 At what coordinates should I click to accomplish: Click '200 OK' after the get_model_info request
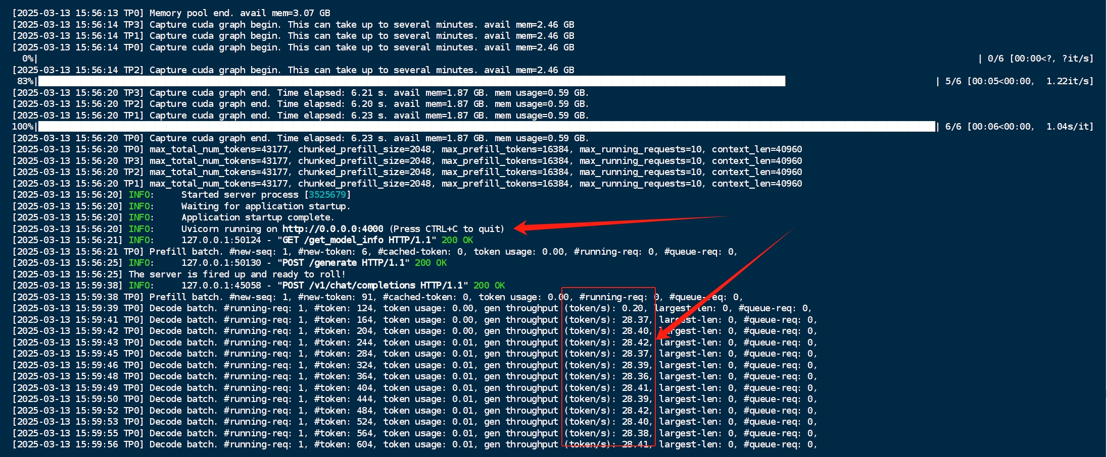tap(457, 240)
